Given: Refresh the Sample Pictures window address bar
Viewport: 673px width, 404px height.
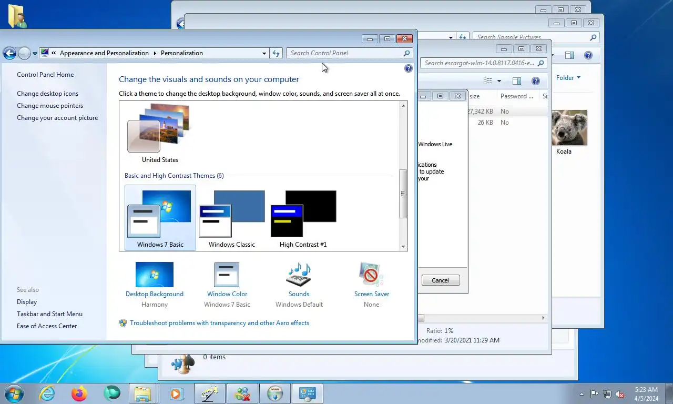Looking at the screenshot, I should [463, 37].
